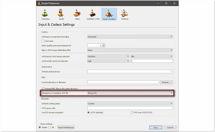The height and width of the screenshot is (132, 215).
Task: Open Hardware-accelerated decoding dropdown
Action: (130, 37)
